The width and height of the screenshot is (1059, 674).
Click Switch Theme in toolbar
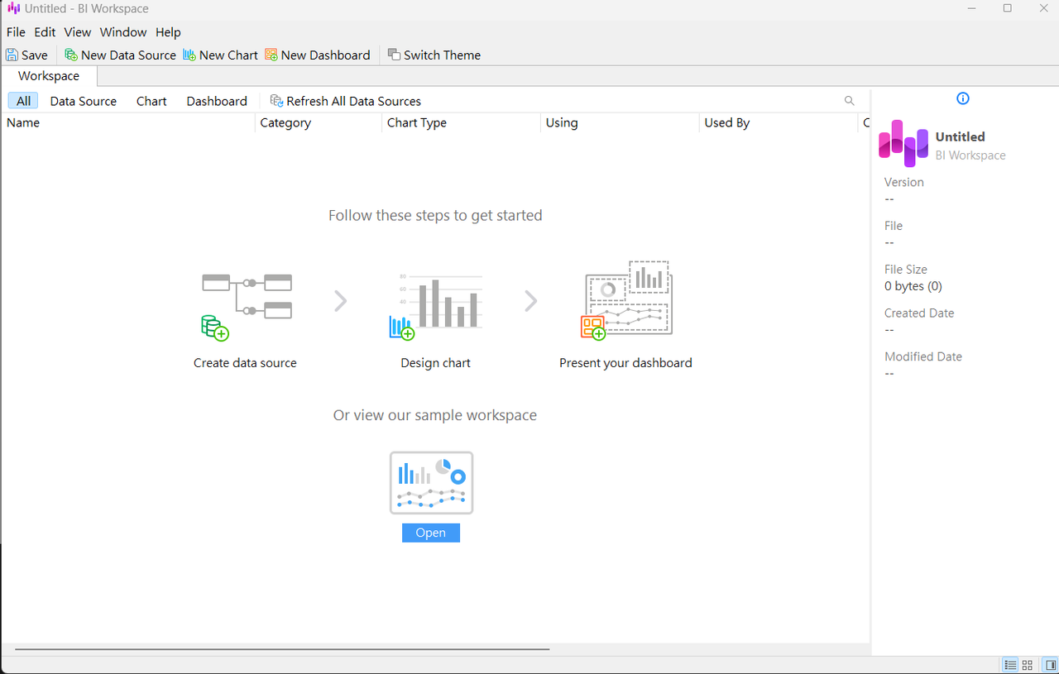434,55
